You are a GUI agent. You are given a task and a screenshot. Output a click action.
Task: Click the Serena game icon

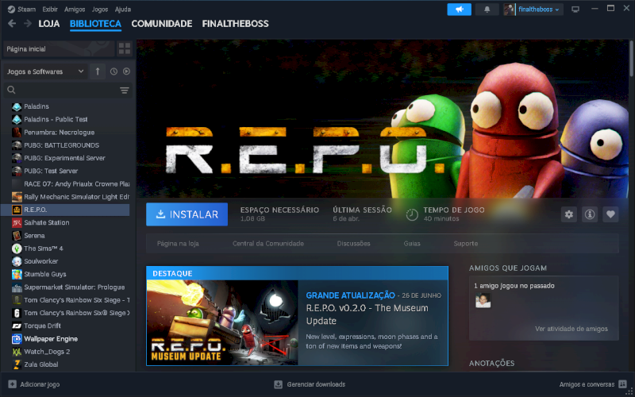17,235
